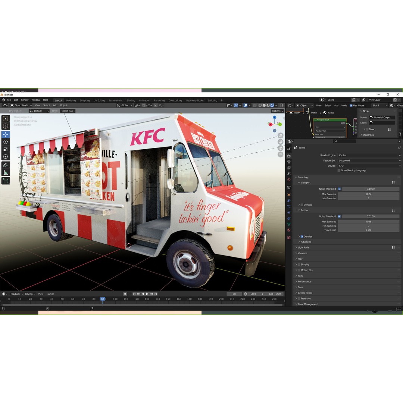Image resolution: width=403 pixels, height=403 pixels.
Task: Open the Select Box drag dropdown
Action: [x=68, y=111]
